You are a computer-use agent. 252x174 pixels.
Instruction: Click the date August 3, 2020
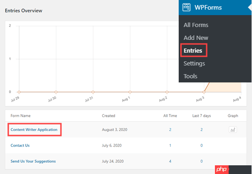(x=115, y=130)
